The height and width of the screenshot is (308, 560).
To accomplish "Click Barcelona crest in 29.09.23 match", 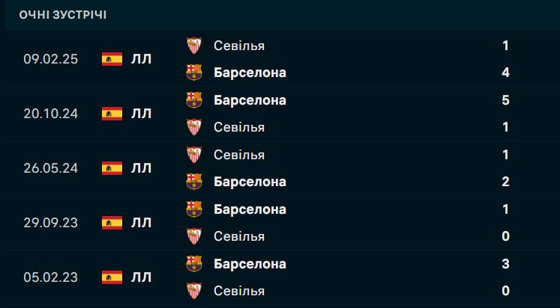I will click(193, 209).
